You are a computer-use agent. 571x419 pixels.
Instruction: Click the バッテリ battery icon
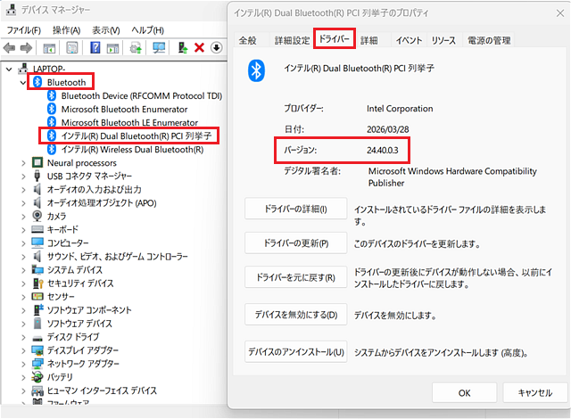(x=37, y=377)
